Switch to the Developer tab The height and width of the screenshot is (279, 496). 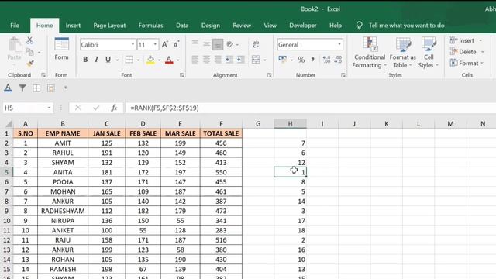coord(303,26)
